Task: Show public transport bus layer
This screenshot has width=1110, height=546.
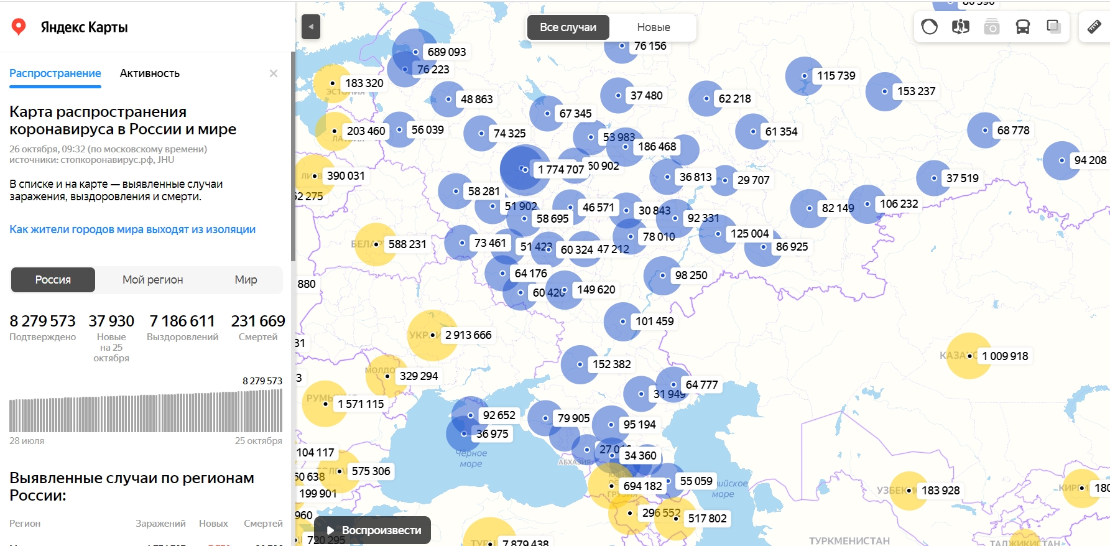Action: tap(1022, 27)
